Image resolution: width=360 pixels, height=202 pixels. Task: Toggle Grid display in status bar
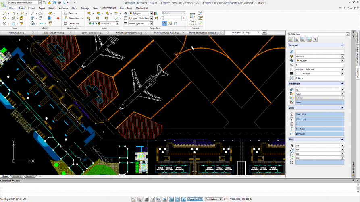click(x=146, y=199)
